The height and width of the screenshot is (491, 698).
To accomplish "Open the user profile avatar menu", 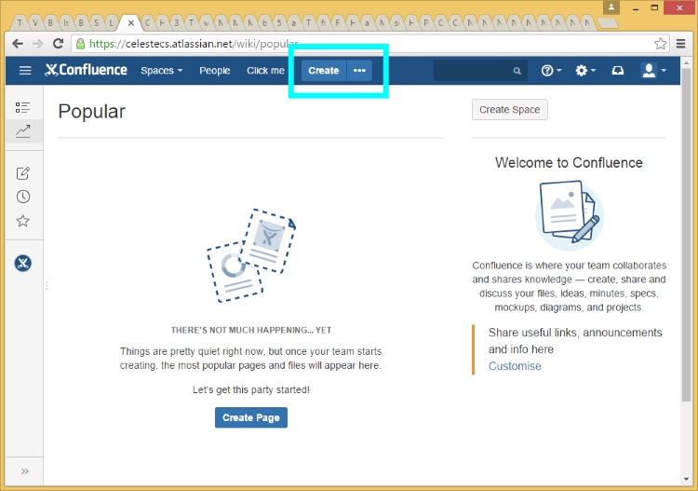I will [x=653, y=71].
